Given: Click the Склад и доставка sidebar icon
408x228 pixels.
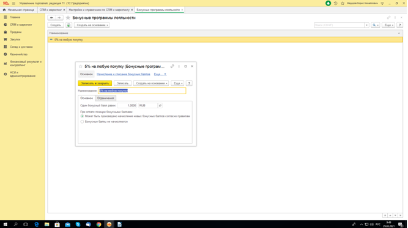Looking at the screenshot, I should (x=6, y=47).
